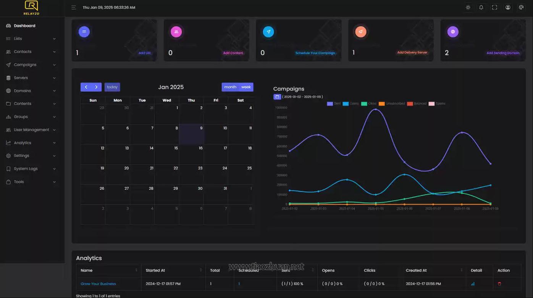Toggle the Sent series in chart legend
The height and width of the screenshot is (298, 533).
tap(334, 104)
